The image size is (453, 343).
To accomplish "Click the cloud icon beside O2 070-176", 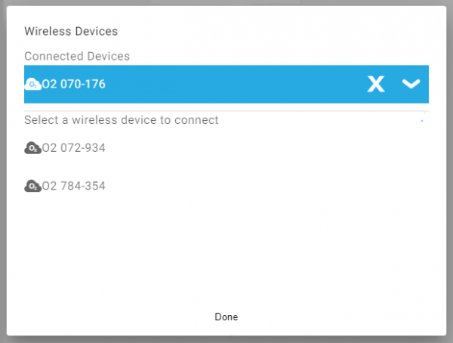I will [x=32, y=84].
